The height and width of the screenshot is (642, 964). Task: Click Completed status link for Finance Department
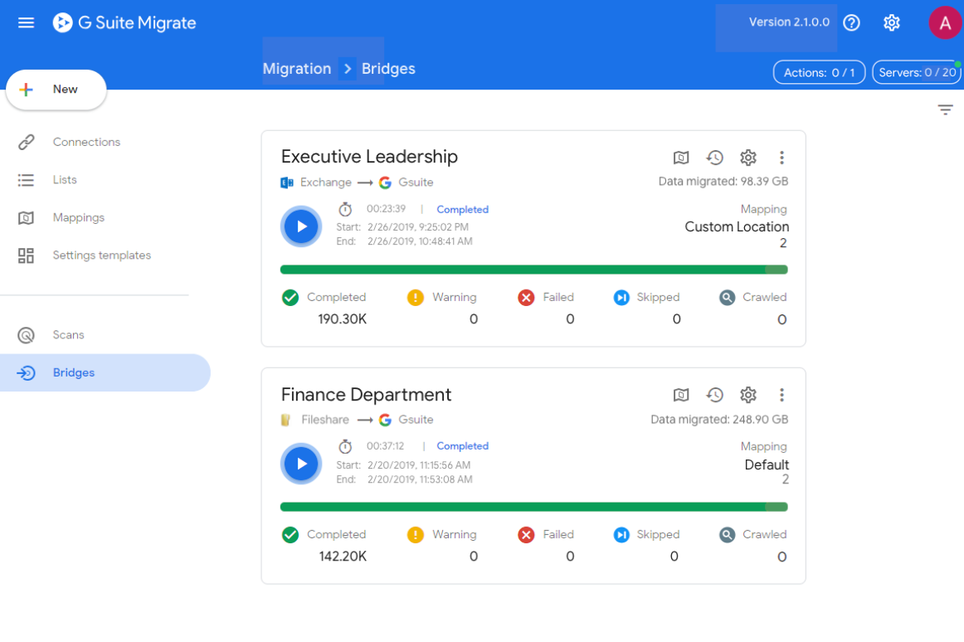coord(462,446)
